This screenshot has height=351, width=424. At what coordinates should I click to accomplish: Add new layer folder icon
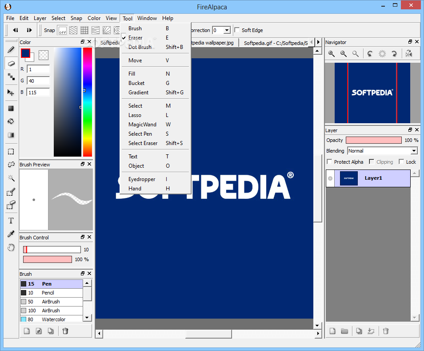point(344,331)
